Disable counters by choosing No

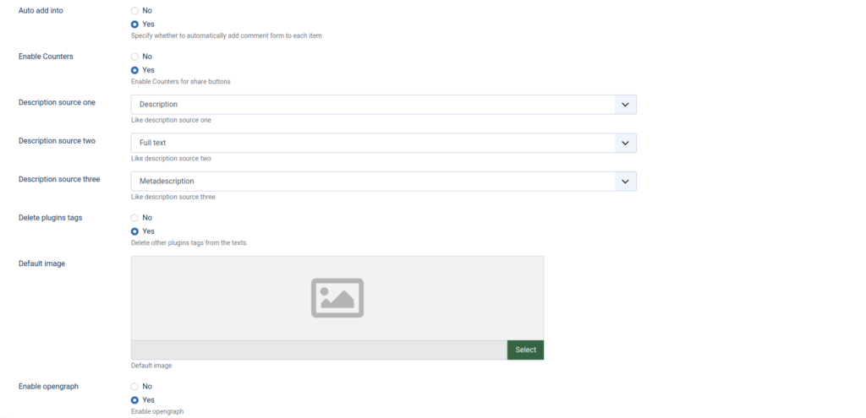click(x=134, y=57)
